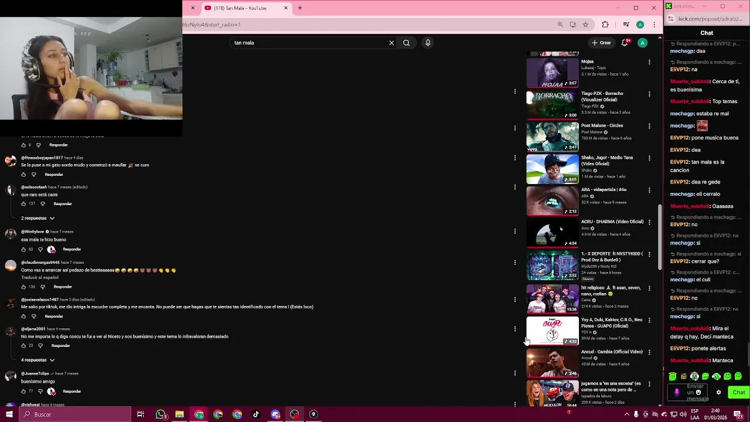Image resolution: width=750 pixels, height=422 pixels.
Task: Open a new Chrome tab
Action: point(300,8)
